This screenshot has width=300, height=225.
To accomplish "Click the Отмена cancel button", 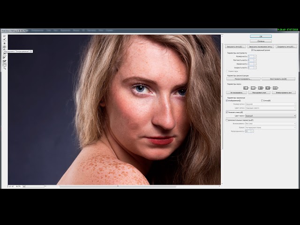I will [261, 41].
